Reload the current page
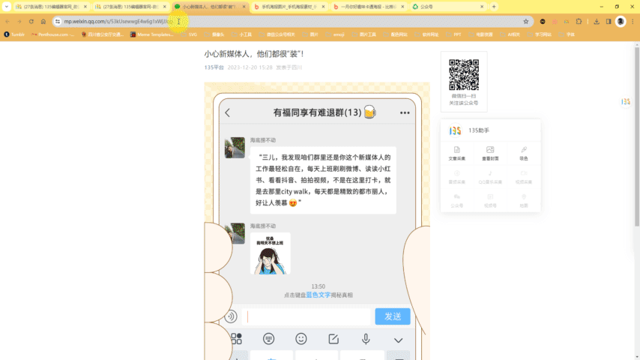Image resolution: width=640 pixels, height=360 pixels. click(x=31, y=21)
